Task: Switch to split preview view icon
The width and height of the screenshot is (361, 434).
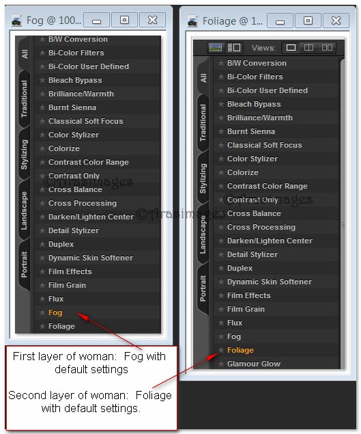Action: pyautogui.click(x=308, y=48)
